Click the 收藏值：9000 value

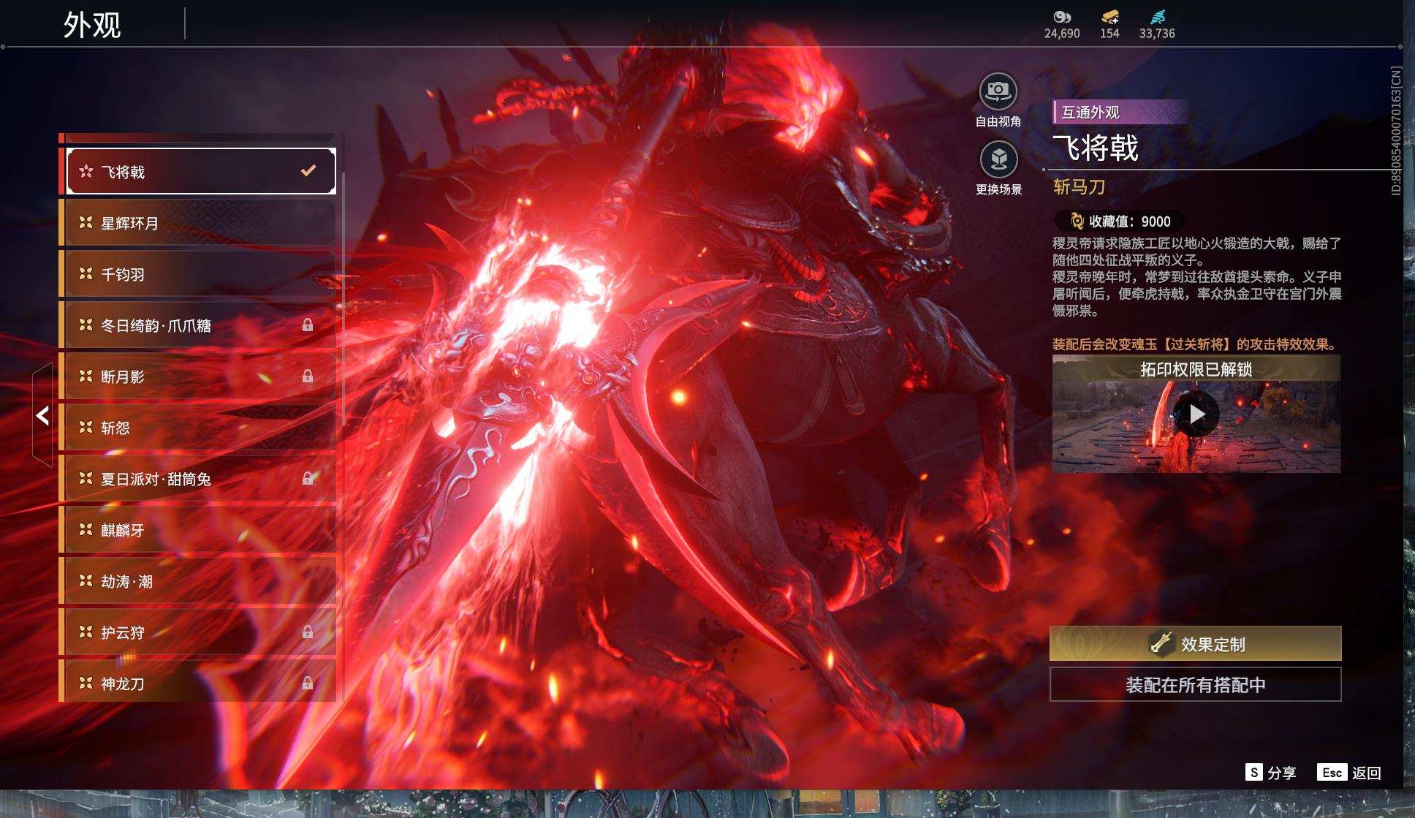[1129, 221]
